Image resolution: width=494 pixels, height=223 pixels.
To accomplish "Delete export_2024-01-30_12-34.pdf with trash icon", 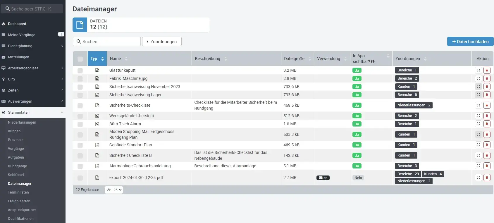I will pos(487,178).
